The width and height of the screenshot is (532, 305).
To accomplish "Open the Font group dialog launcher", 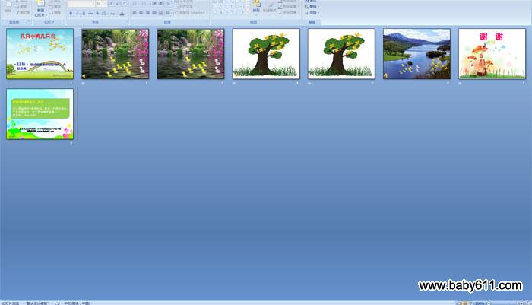I will coord(127,22).
